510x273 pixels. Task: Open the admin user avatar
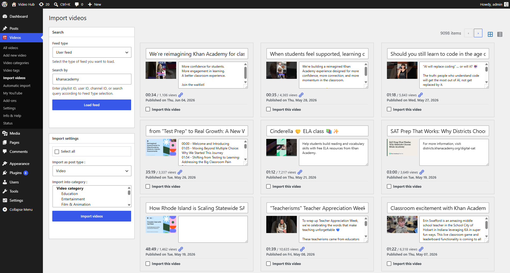coord(506,4)
